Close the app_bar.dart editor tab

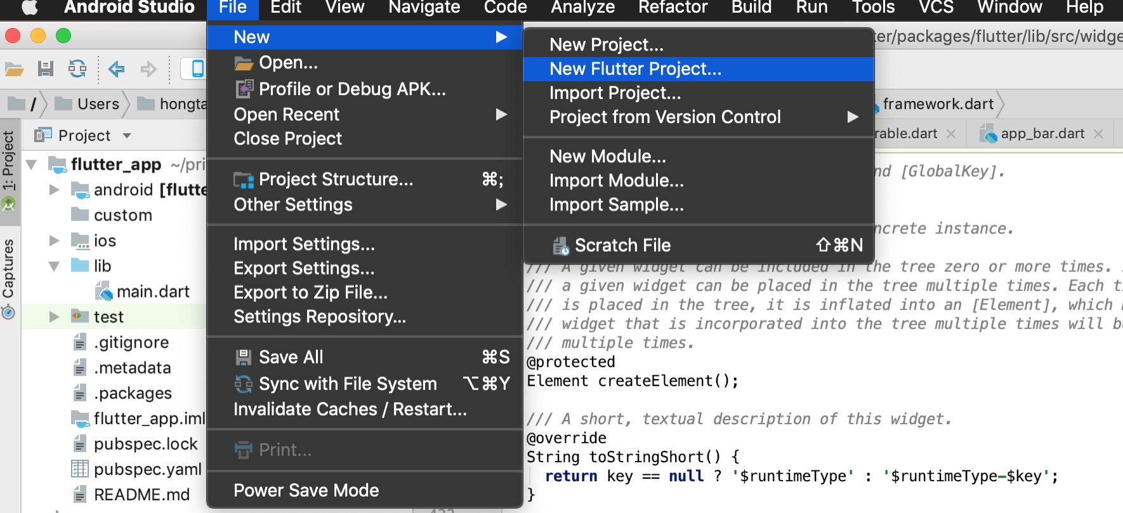click(1098, 134)
